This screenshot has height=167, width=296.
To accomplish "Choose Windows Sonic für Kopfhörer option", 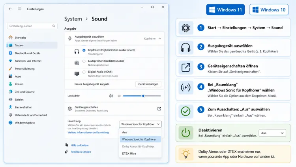I will coord(140,139).
